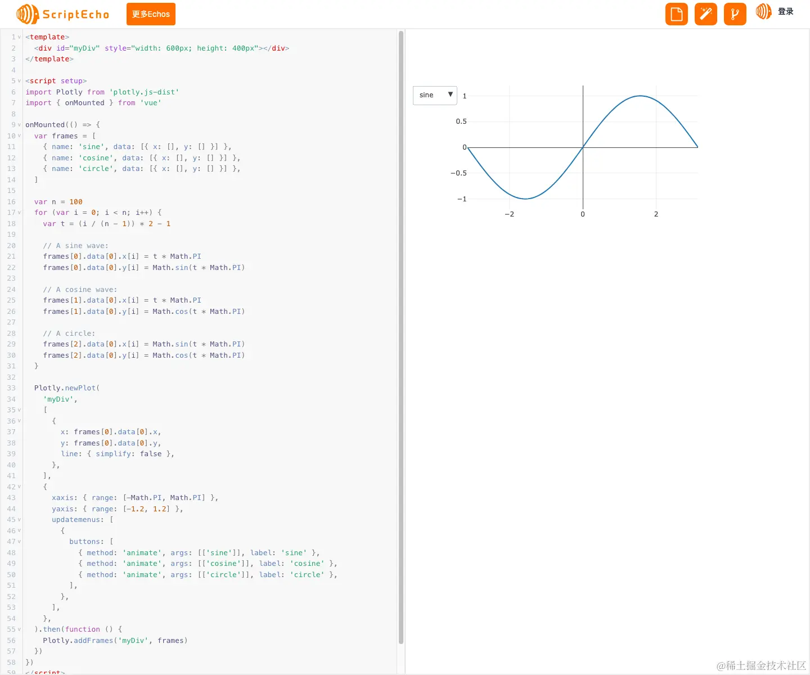Click the ScriptEcho logo
This screenshot has width=810, height=675.
pos(62,14)
